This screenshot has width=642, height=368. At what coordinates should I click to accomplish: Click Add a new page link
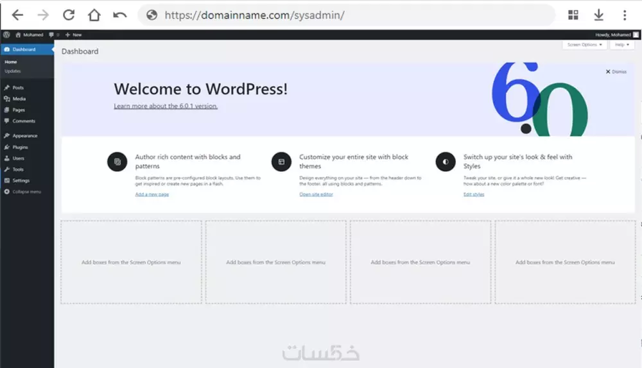(152, 194)
